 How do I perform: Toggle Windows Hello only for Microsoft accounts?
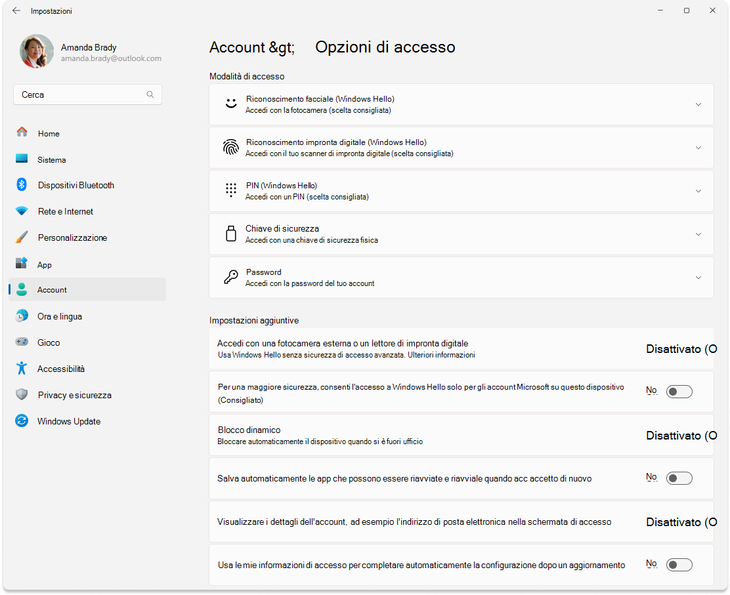679,392
